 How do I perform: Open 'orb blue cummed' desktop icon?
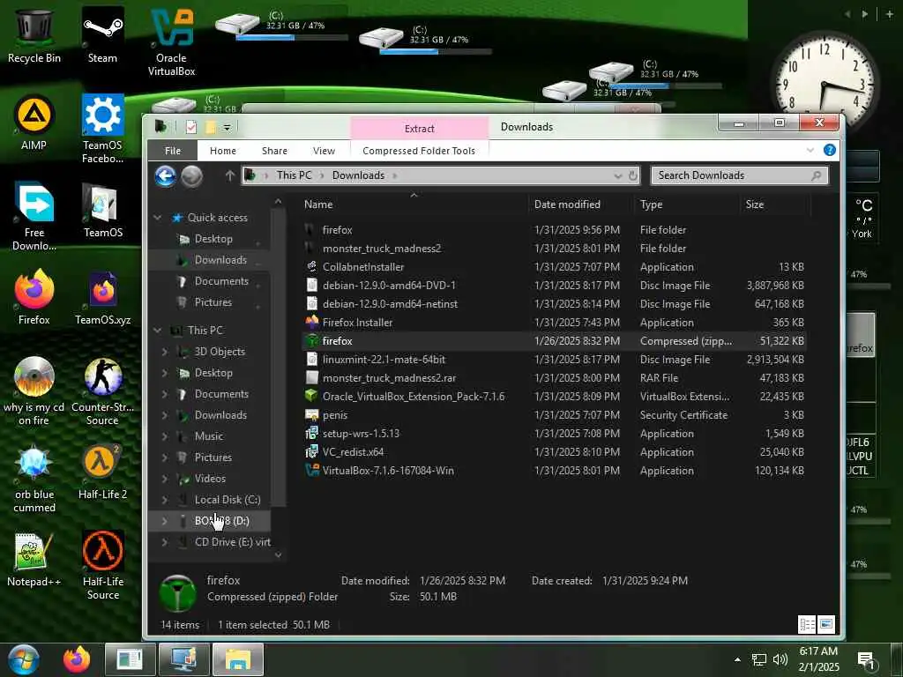pos(34,479)
